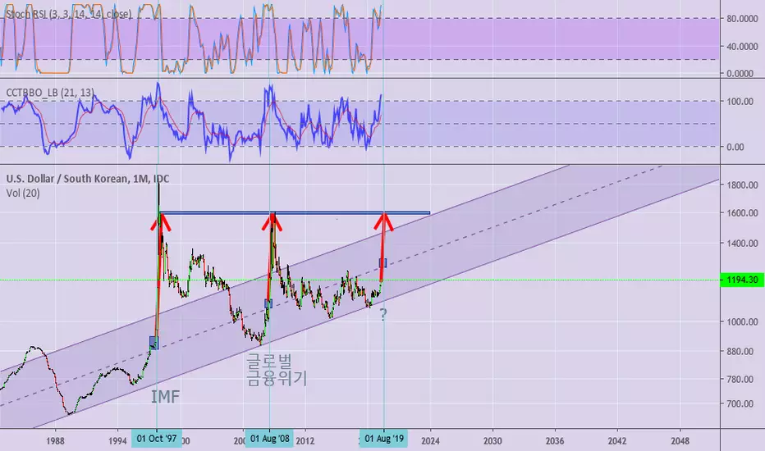Select the 글로벌 금융위기 text annotation

(276, 370)
